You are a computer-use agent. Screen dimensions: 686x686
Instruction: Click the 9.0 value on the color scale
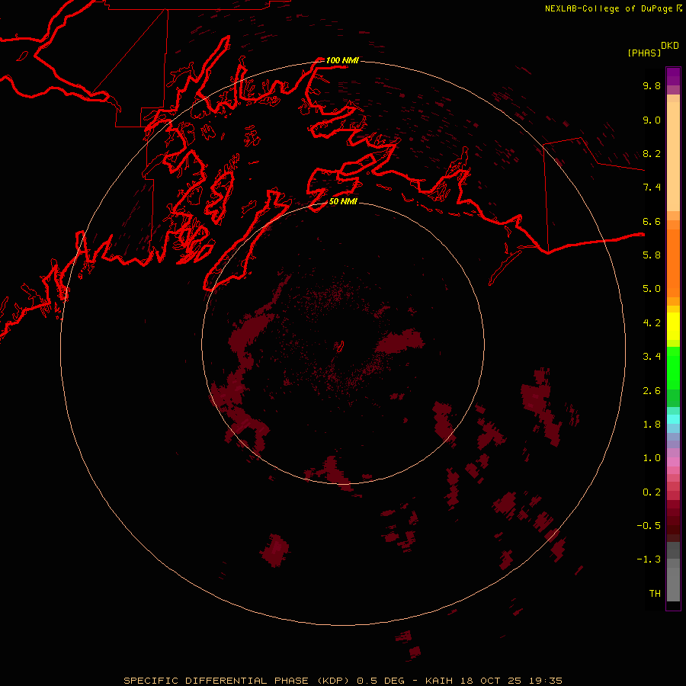(x=652, y=120)
